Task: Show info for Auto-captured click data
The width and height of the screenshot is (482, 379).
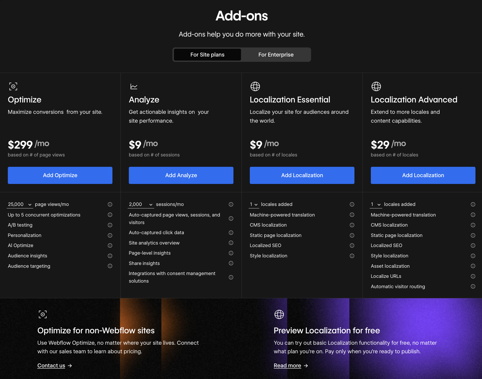Action: click(x=231, y=233)
